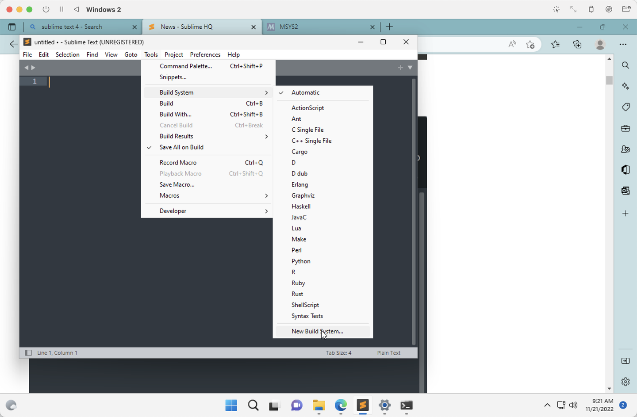Open File Explorer from the taskbar
This screenshot has width=637, height=417.
point(318,405)
